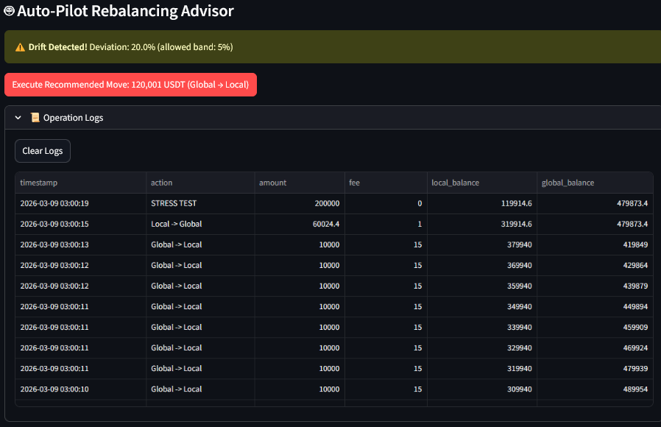The width and height of the screenshot is (661, 427).
Task: Select the action column header
Action: click(162, 183)
